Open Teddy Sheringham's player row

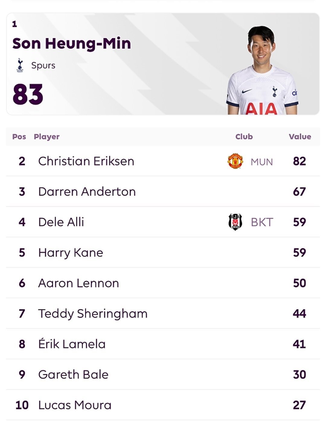click(163, 314)
